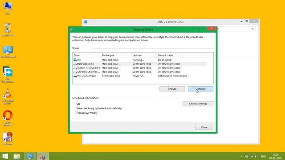This screenshot has height=160, width=285.
Task: Open File Explorer from the taskbar
Action: click(17, 156)
